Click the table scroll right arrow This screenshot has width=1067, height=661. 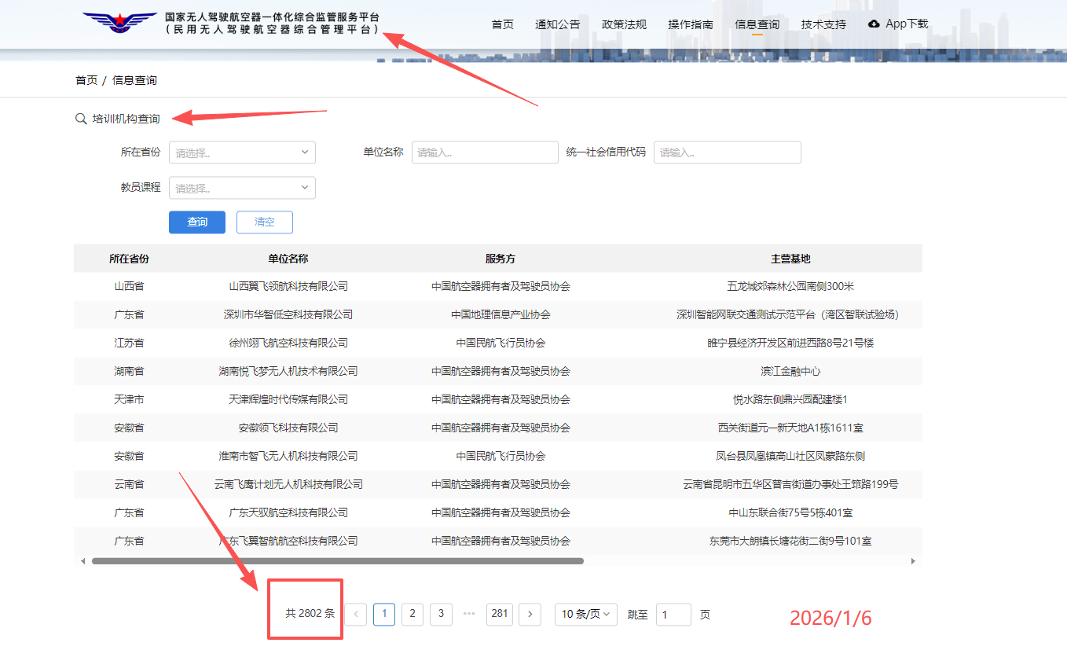[x=913, y=561]
